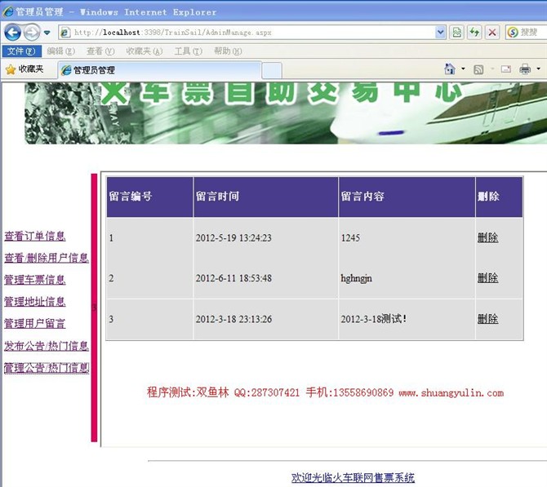Image resolution: width=547 pixels, height=487 pixels.
Task: Open the 管理公告/热门信息 link
Action: (x=47, y=368)
